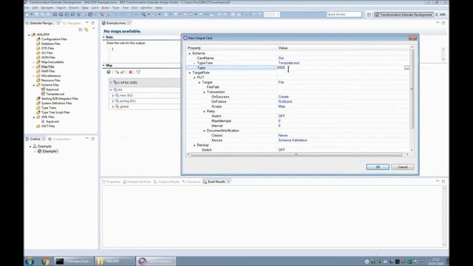Viewport: 473px width, 266px height.
Task: Collapse the Transaction node
Action: tap(204, 92)
